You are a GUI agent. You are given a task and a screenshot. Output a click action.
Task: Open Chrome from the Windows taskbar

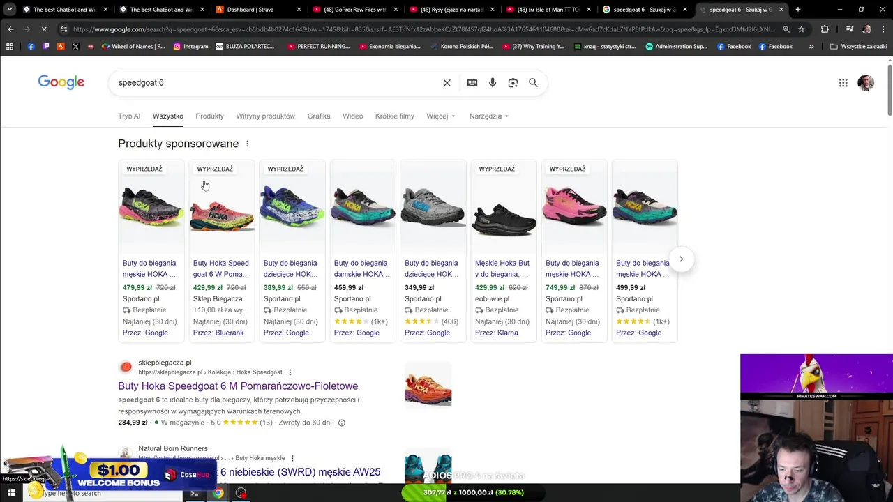[x=218, y=493]
